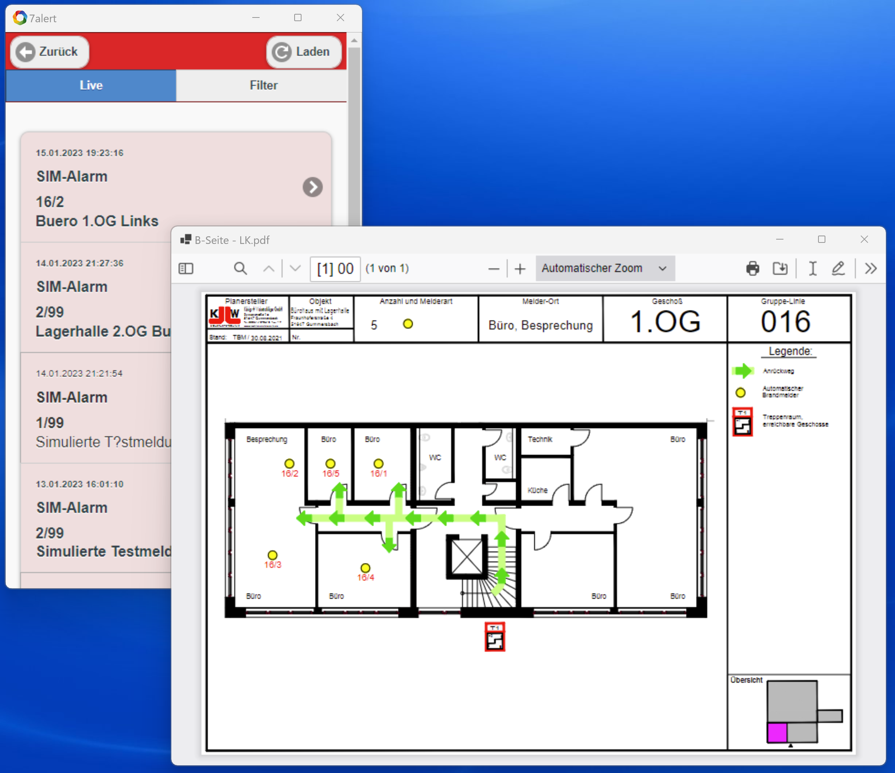Click detector 16/3 on the floor plan
895x773 pixels.
coord(273,555)
